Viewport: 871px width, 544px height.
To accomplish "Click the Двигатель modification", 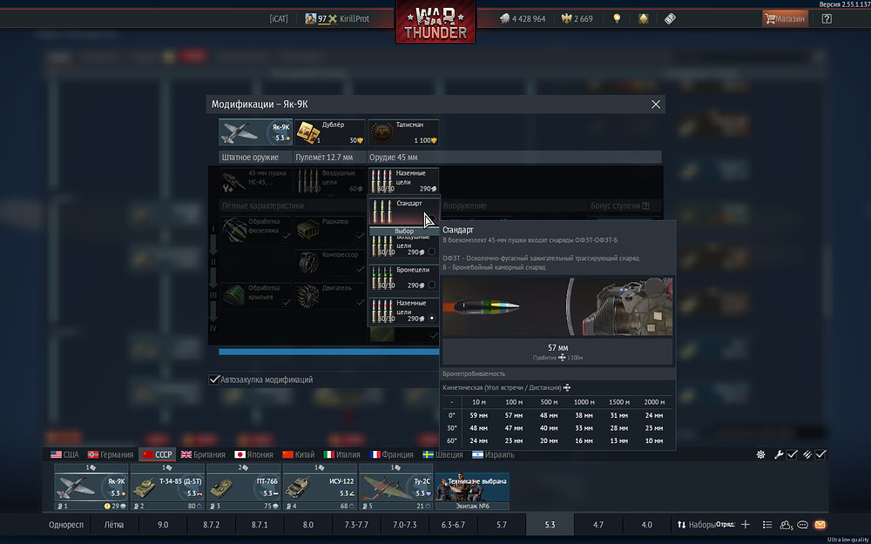I will click(329, 296).
